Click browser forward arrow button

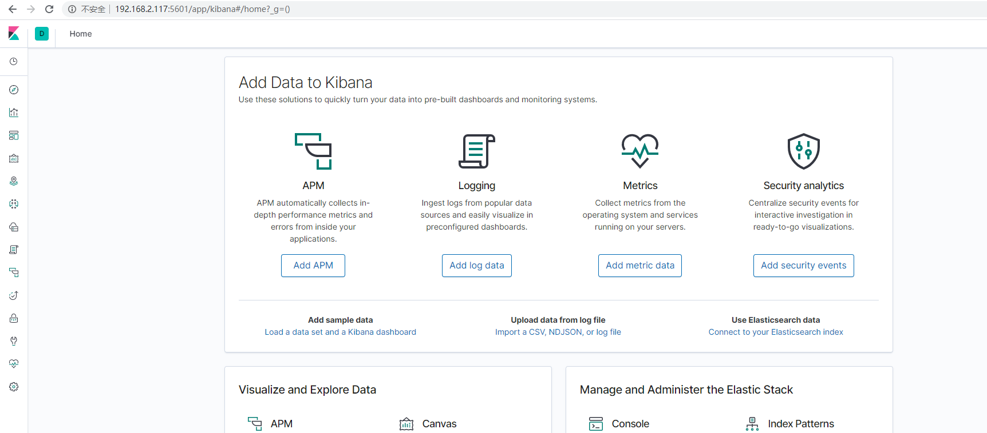coord(31,9)
